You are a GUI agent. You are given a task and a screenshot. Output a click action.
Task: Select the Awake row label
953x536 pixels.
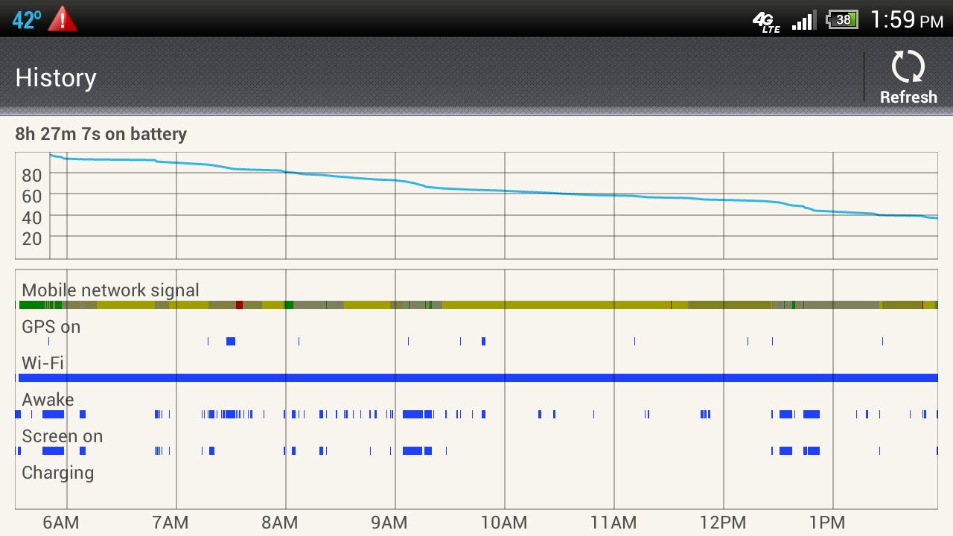tap(48, 400)
